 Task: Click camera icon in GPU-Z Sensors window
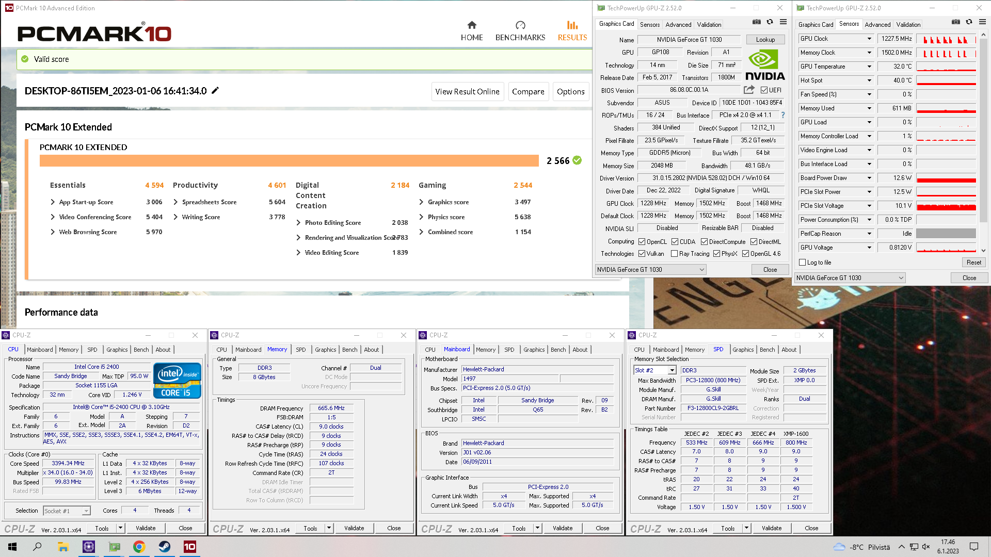(956, 22)
